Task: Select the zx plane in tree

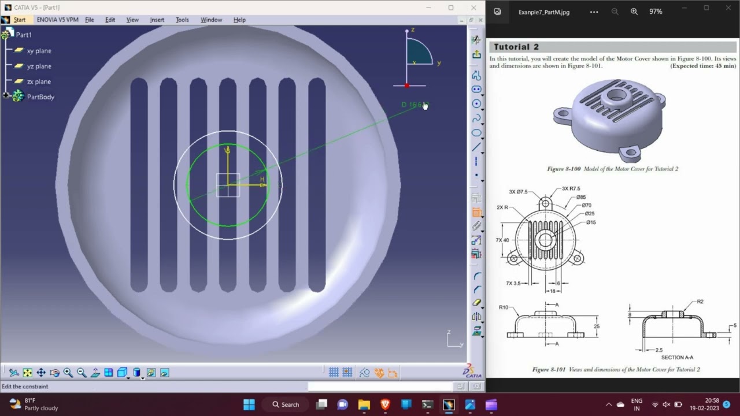Action: [39, 81]
